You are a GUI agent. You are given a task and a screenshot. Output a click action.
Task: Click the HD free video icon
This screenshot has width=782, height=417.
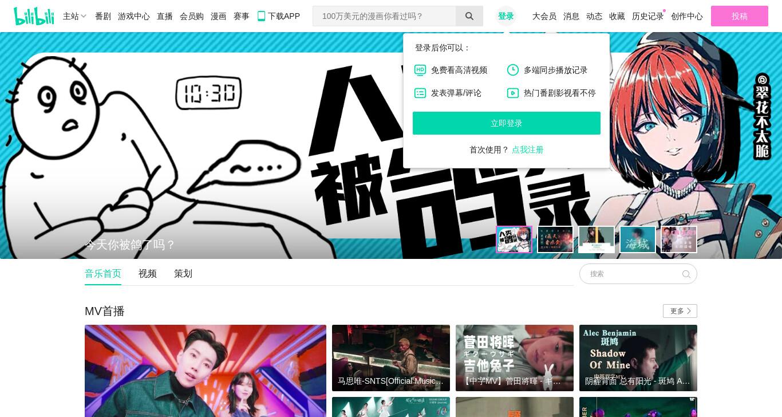point(420,70)
